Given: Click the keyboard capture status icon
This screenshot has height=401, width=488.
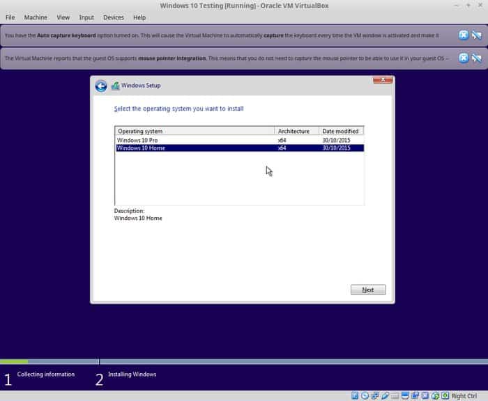Looking at the screenshot, I should coord(445,395).
